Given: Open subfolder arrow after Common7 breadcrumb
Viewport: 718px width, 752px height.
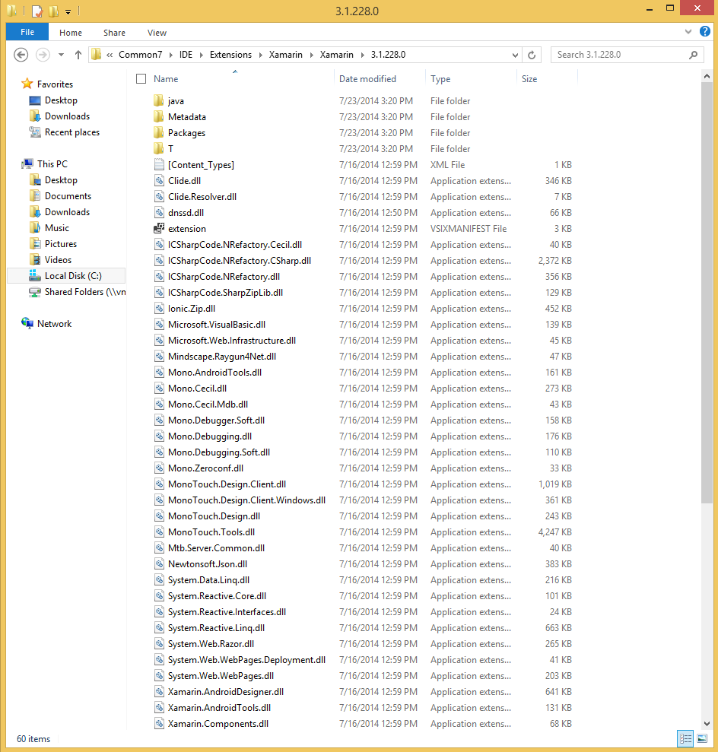Looking at the screenshot, I should click(x=170, y=56).
